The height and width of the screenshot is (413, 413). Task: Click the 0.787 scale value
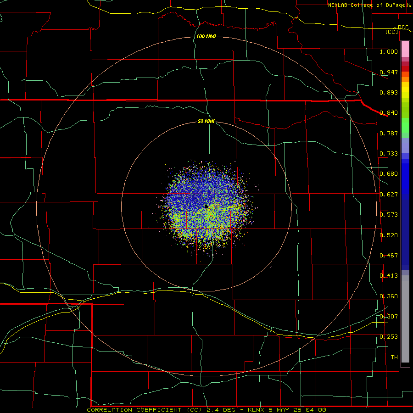click(389, 133)
